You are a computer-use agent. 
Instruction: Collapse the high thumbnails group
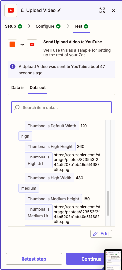click(x=25, y=136)
